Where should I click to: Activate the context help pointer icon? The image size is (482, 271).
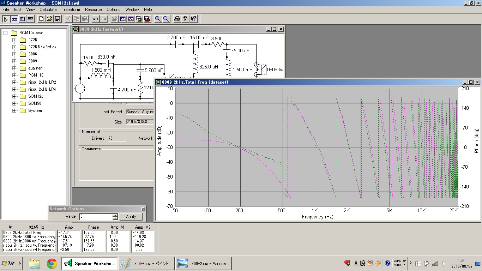click(193, 19)
